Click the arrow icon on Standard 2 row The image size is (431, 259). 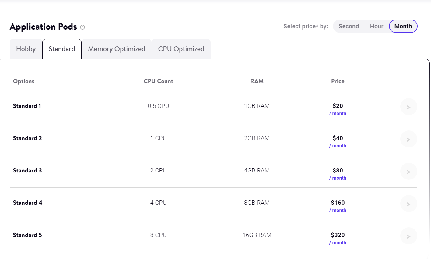coord(408,139)
